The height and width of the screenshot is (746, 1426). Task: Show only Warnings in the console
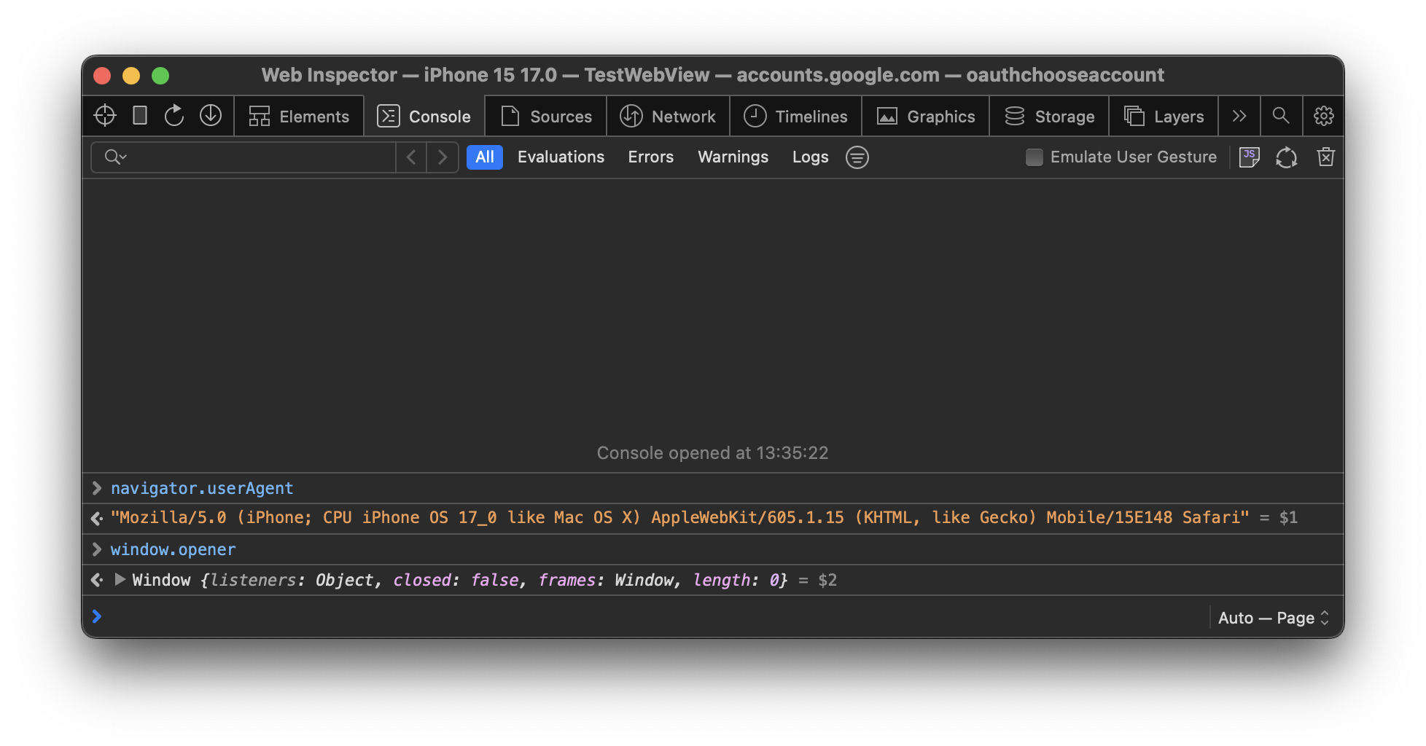pos(733,157)
